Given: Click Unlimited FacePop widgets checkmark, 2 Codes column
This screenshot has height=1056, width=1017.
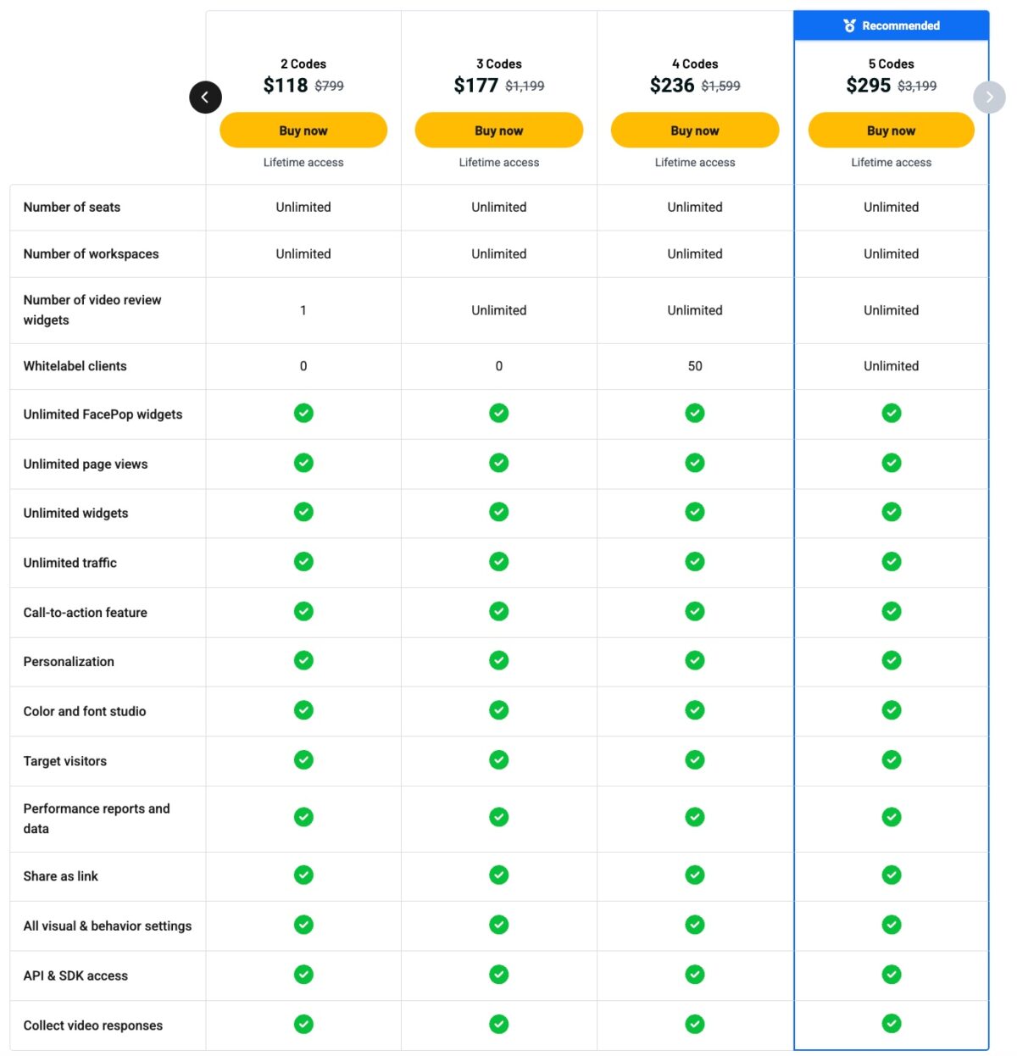Looking at the screenshot, I should [x=303, y=414].
